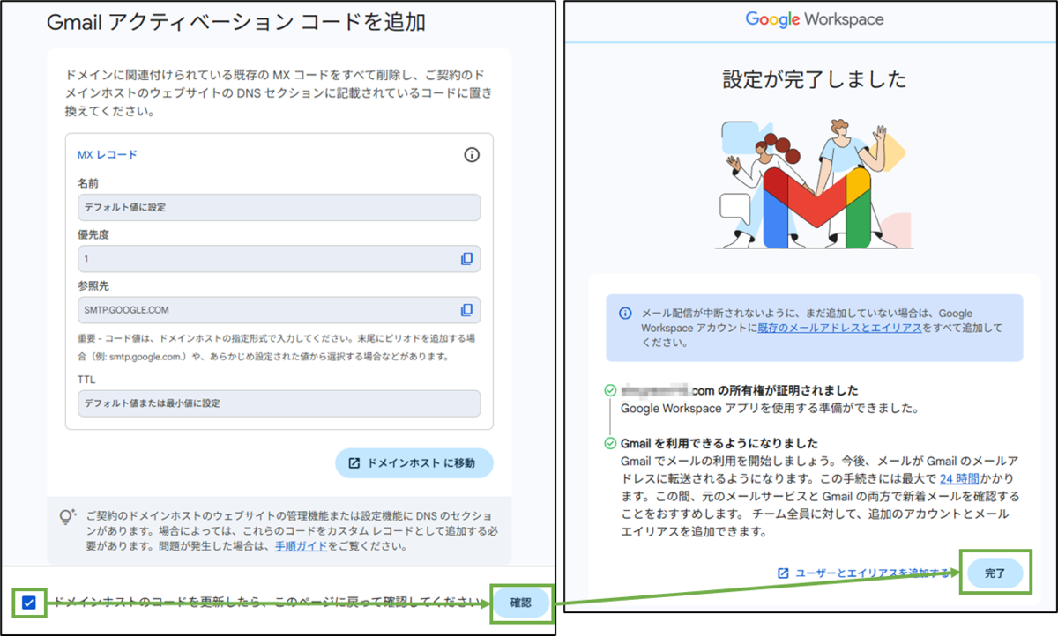1058x636 pixels.
Task: Open the 手順ガイド link
Action: point(300,546)
